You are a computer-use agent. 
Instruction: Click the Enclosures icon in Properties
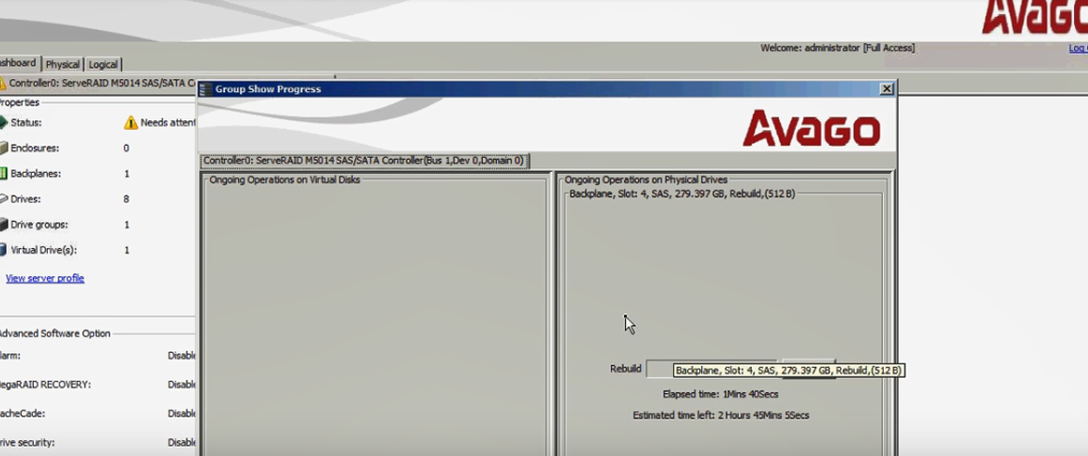click(4, 149)
